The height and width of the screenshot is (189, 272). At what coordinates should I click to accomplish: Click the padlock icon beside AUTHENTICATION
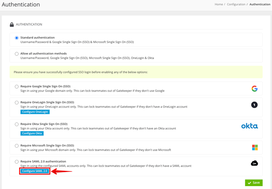pos(12,25)
